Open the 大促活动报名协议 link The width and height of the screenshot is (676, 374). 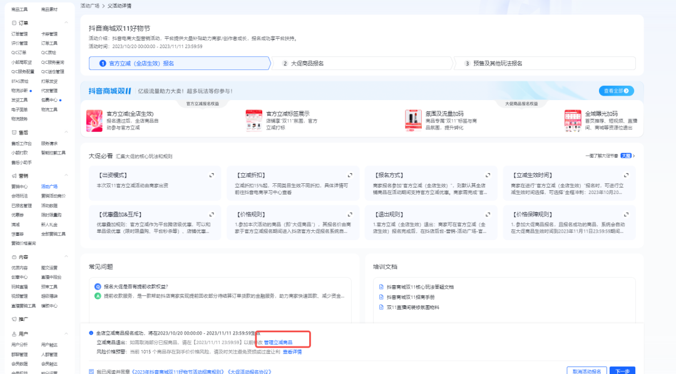coord(250,372)
